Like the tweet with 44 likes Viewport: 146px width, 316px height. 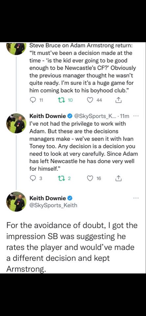[x=89, y=100]
